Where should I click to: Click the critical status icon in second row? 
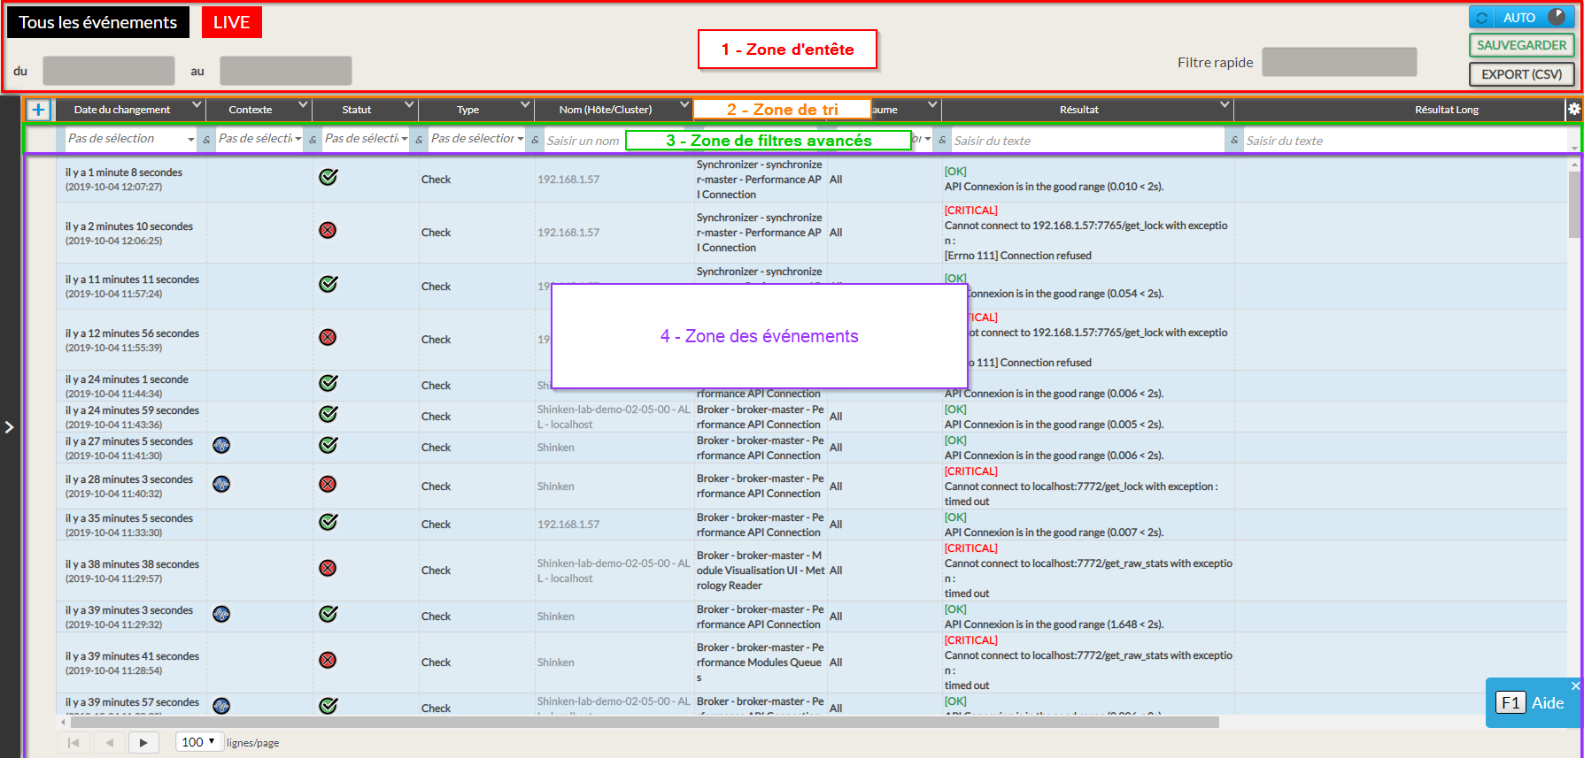click(x=328, y=231)
